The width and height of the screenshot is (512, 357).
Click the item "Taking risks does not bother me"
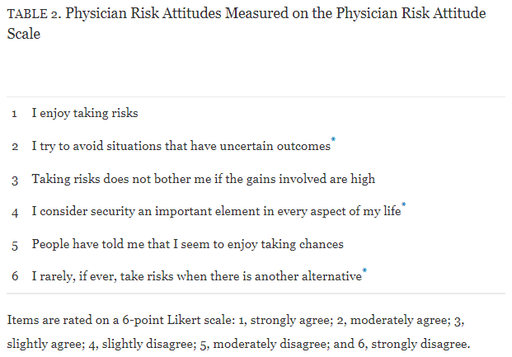click(203, 179)
